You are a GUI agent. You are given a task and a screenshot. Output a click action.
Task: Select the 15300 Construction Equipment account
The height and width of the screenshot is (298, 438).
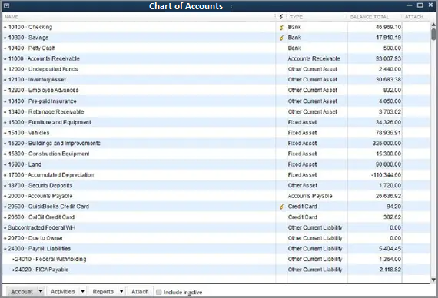coord(216,154)
